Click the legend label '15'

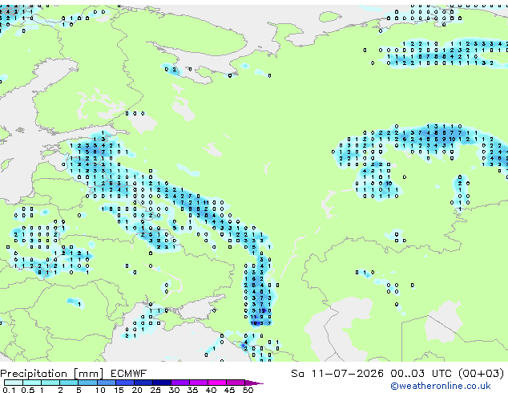[119, 390]
